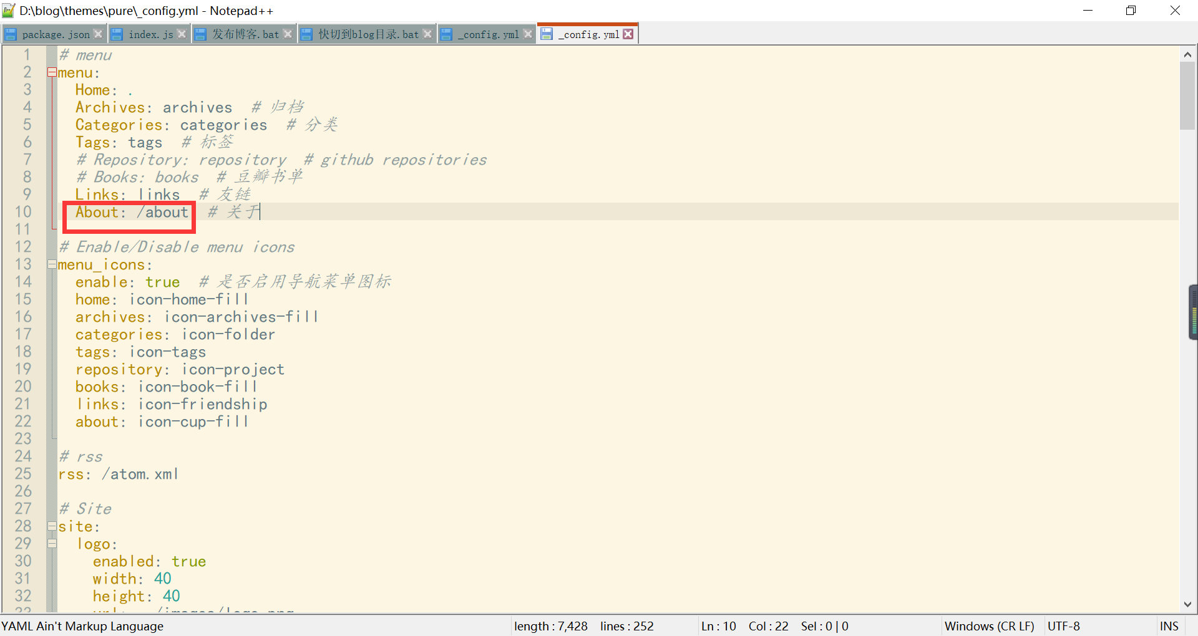Close the index.js tab
The width and height of the screenshot is (1198, 636).
click(182, 34)
